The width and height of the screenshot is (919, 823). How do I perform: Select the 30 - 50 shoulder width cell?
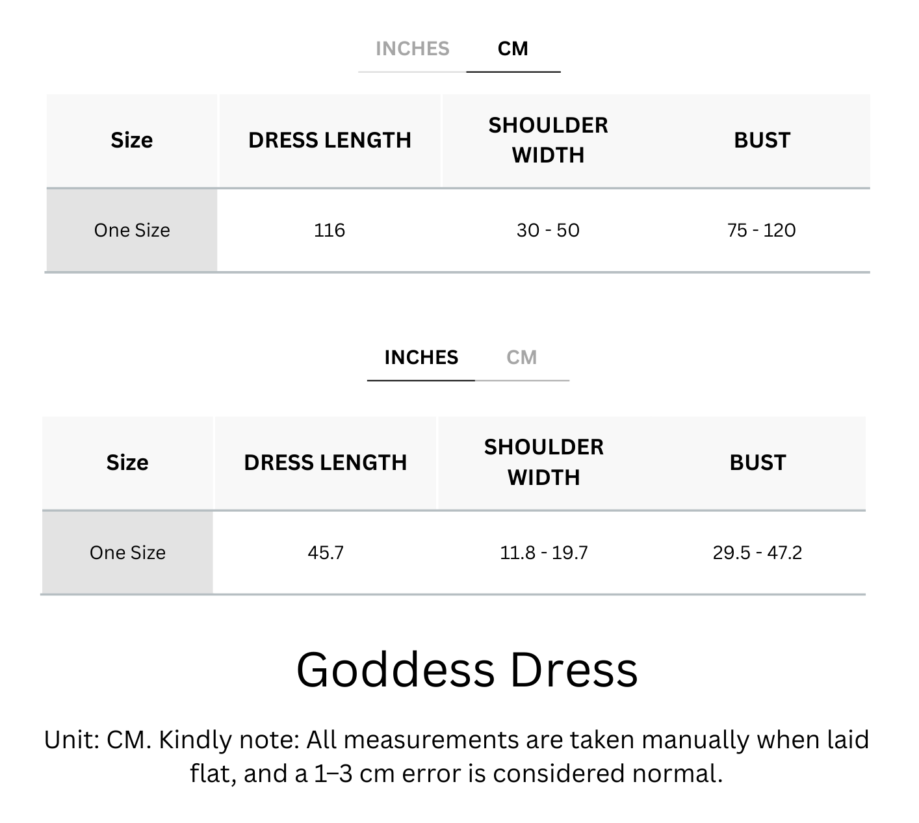pos(548,230)
